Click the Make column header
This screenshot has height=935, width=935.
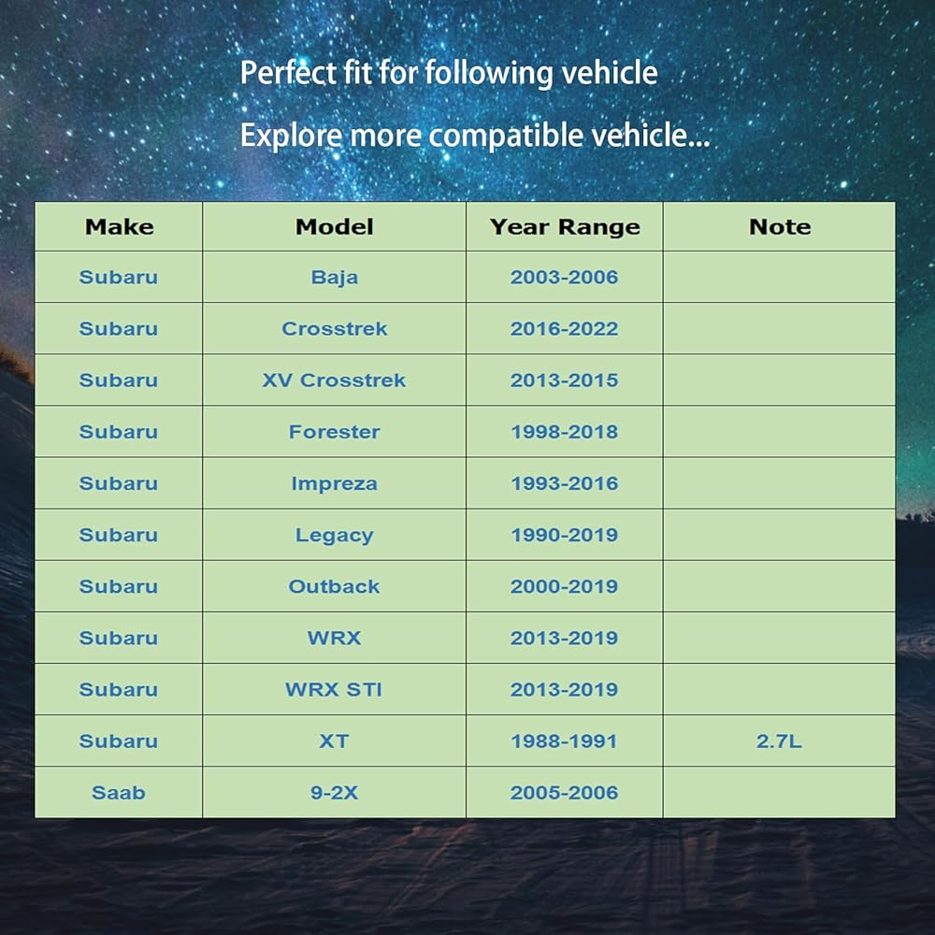point(119,226)
